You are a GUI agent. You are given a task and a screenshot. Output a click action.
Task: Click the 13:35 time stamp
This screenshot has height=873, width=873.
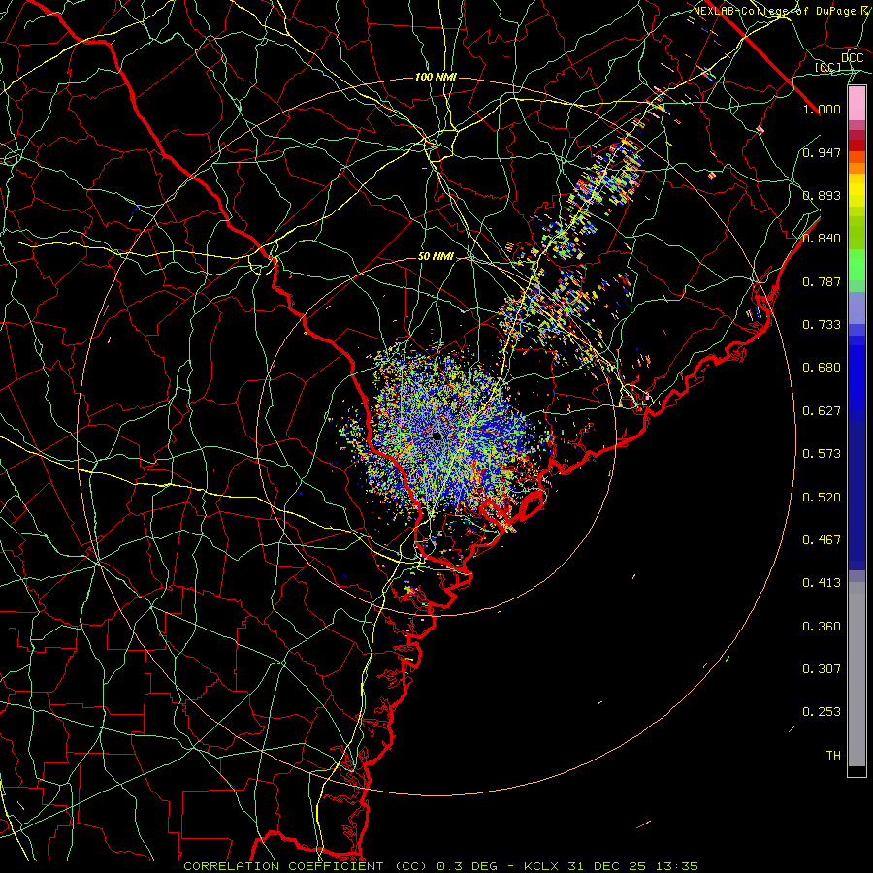(677, 866)
